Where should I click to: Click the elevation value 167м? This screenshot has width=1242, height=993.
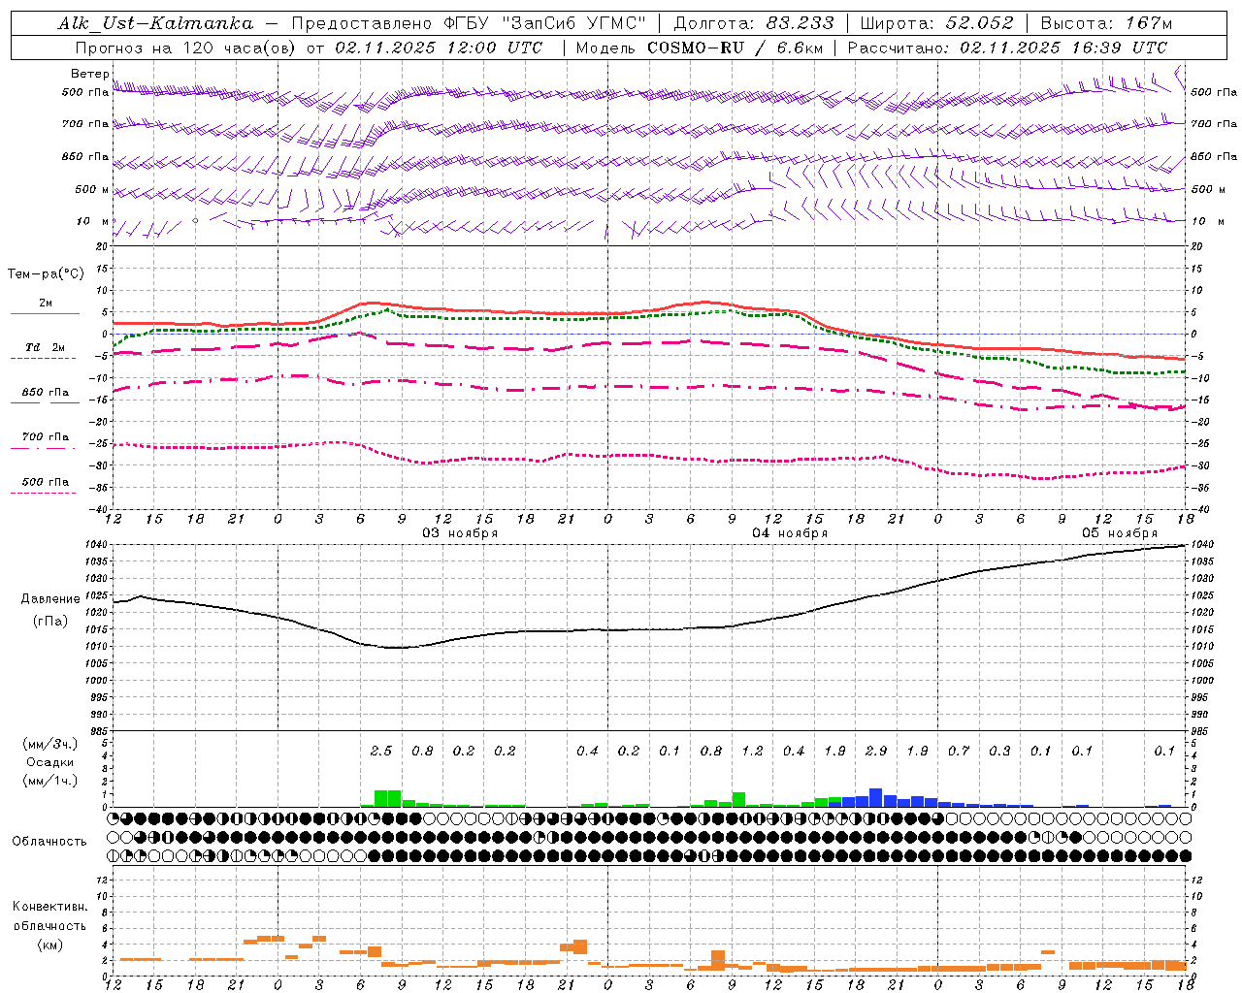tap(1149, 23)
